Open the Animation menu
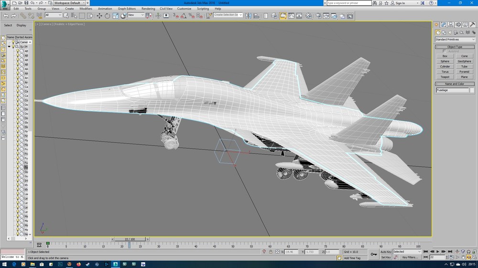 pyautogui.click(x=105, y=9)
